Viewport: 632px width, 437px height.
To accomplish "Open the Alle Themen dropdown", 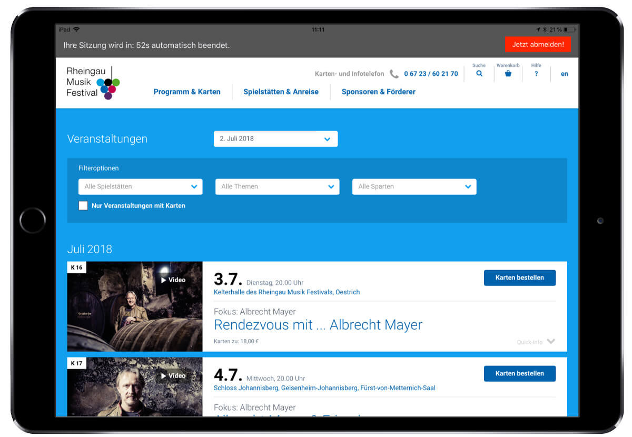I will (277, 186).
